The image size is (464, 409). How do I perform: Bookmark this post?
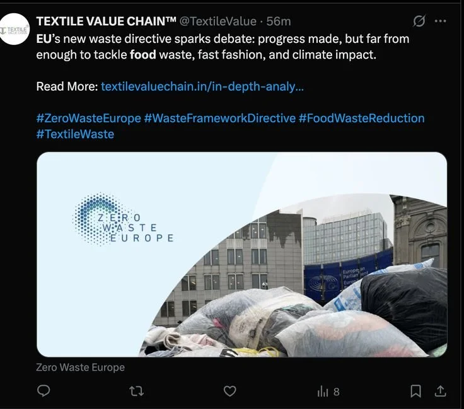point(415,391)
